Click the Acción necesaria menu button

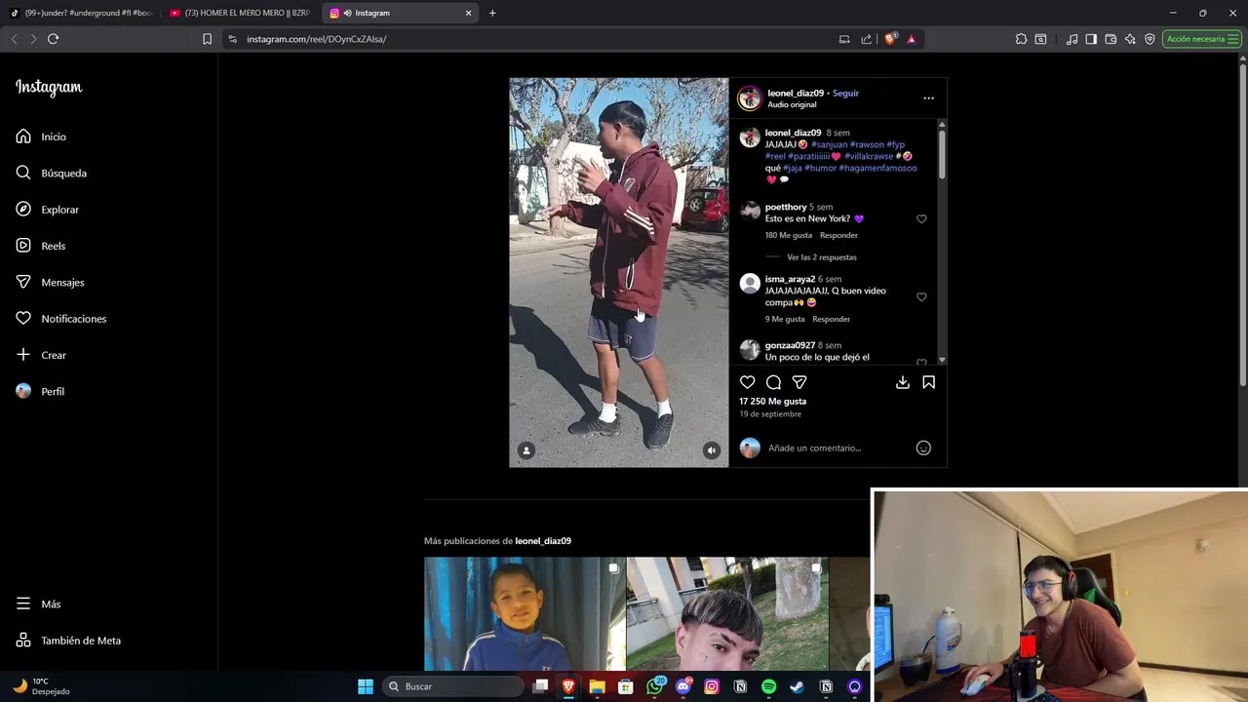tap(1201, 39)
